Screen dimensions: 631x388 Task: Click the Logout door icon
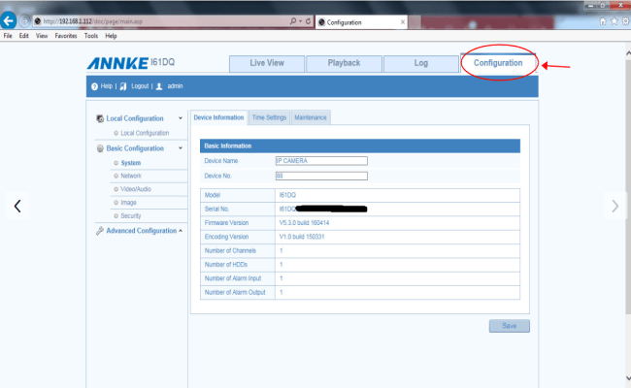tap(123, 86)
